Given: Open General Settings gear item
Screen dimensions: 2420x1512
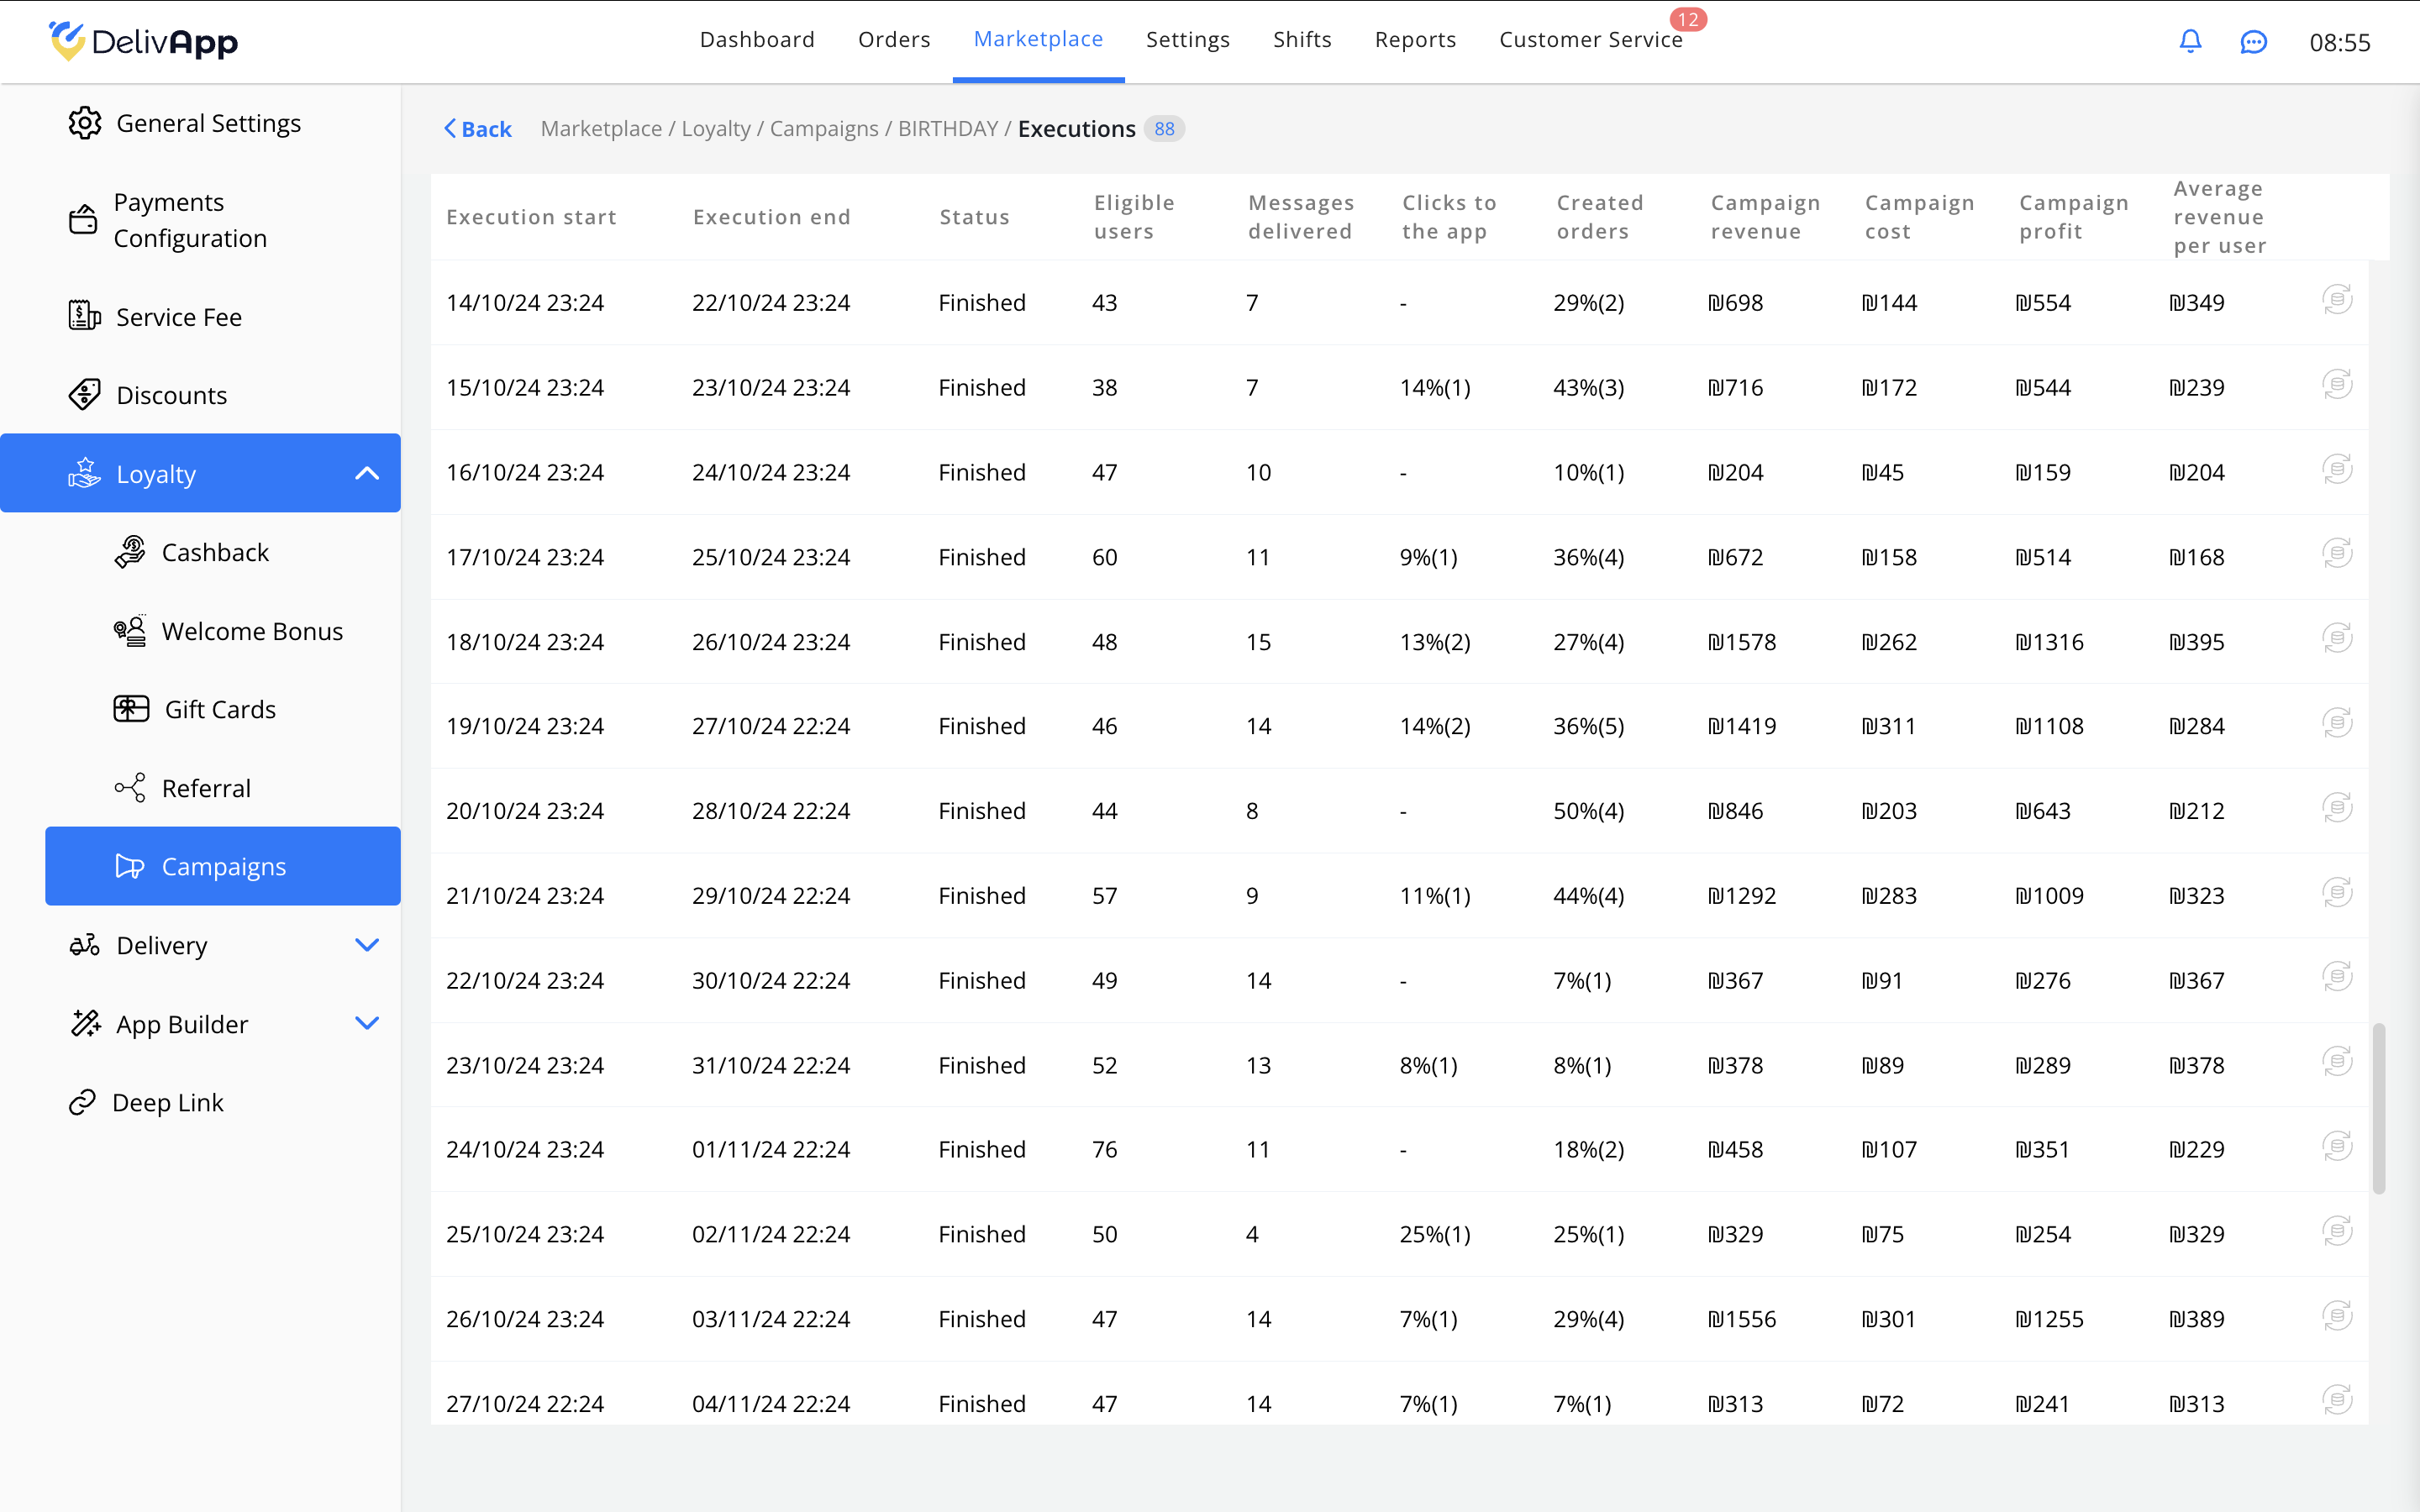Looking at the screenshot, I should click(185, 123).
